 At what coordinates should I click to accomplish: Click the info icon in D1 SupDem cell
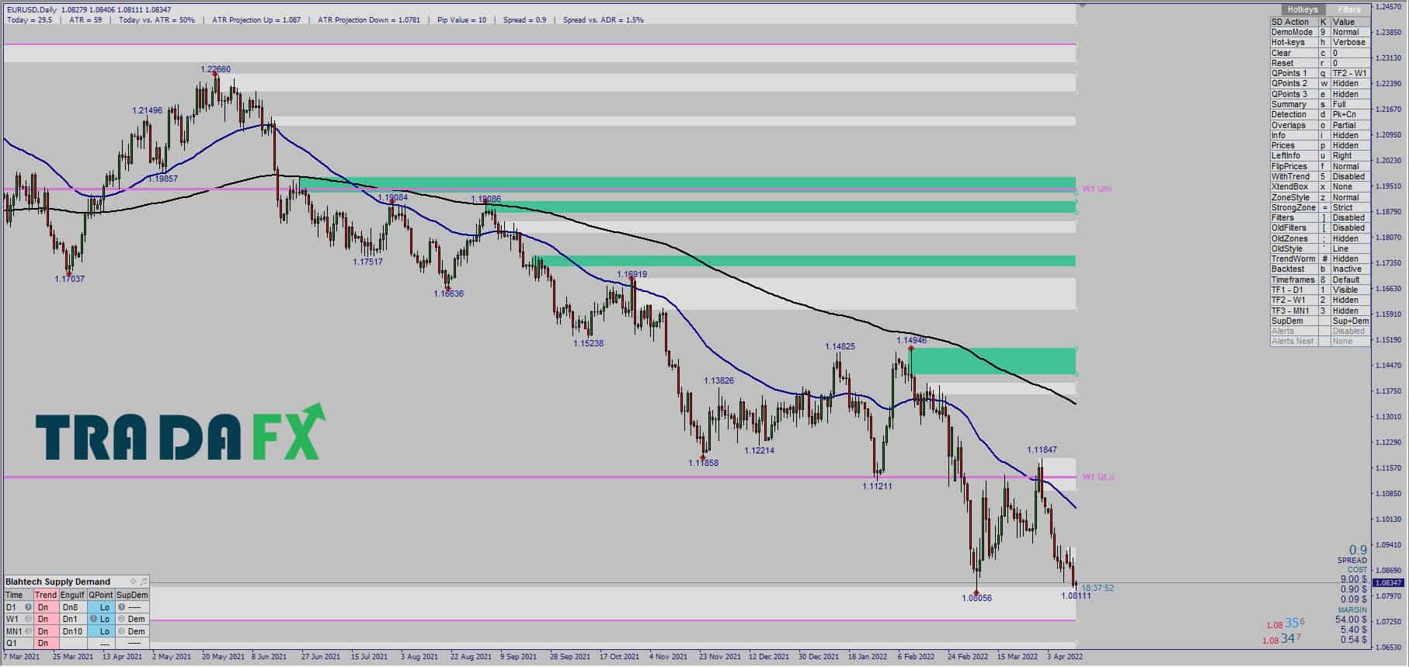pyautogui.click(x=121, y=607)
